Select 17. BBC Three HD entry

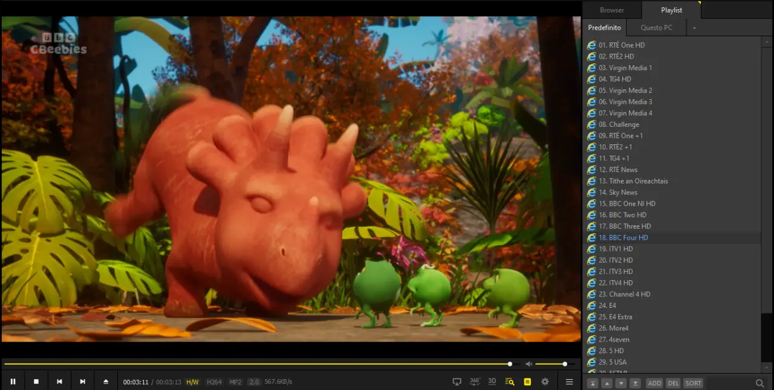tap(672, 226)
